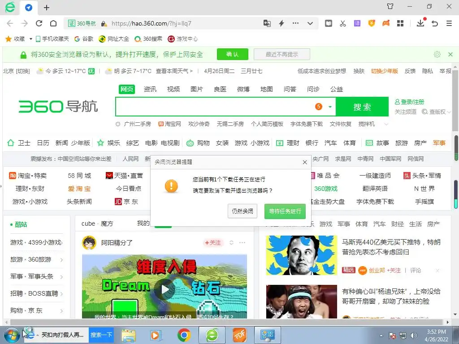Open 360搜索 bookmark
Viewport: 459px width, 344px height.
click(x=148, y=39)
